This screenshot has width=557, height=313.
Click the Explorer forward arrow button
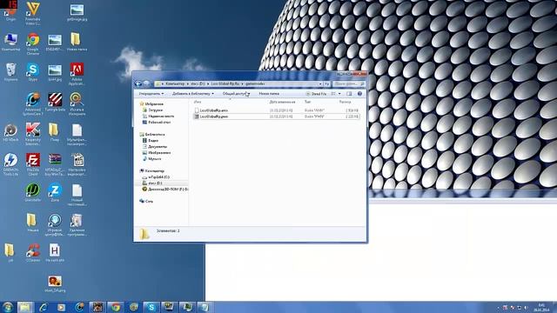[146, 83]
